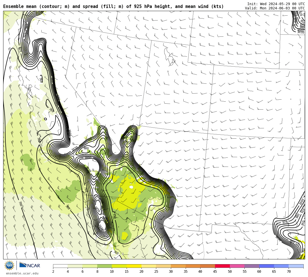Click the colorbar tick label 65
Screen dimensions: 308x277
point(274,272)
